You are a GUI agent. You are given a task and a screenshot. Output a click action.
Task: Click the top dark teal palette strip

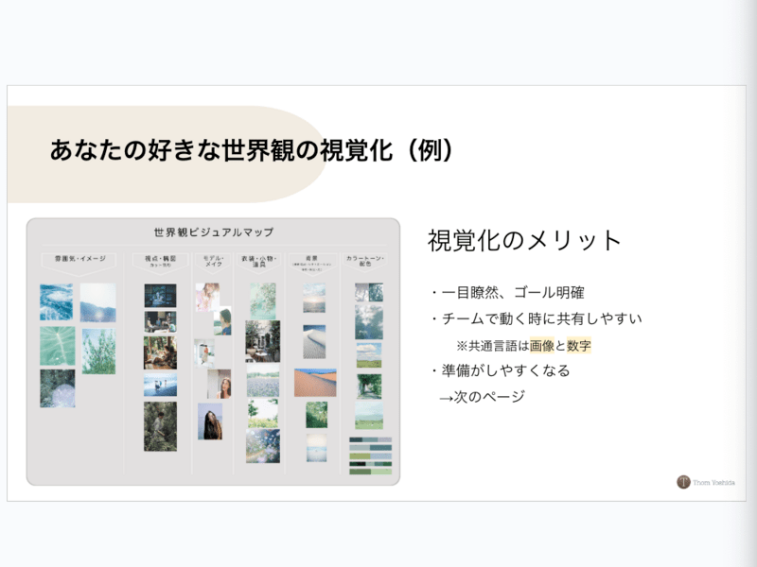pos(370,439)
